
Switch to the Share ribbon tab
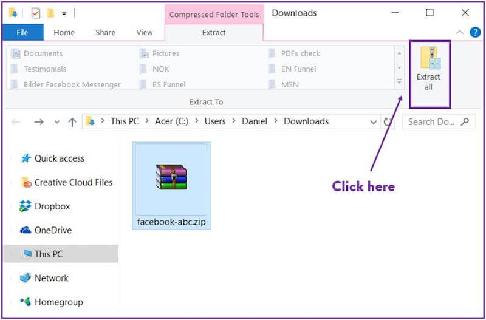105,33
